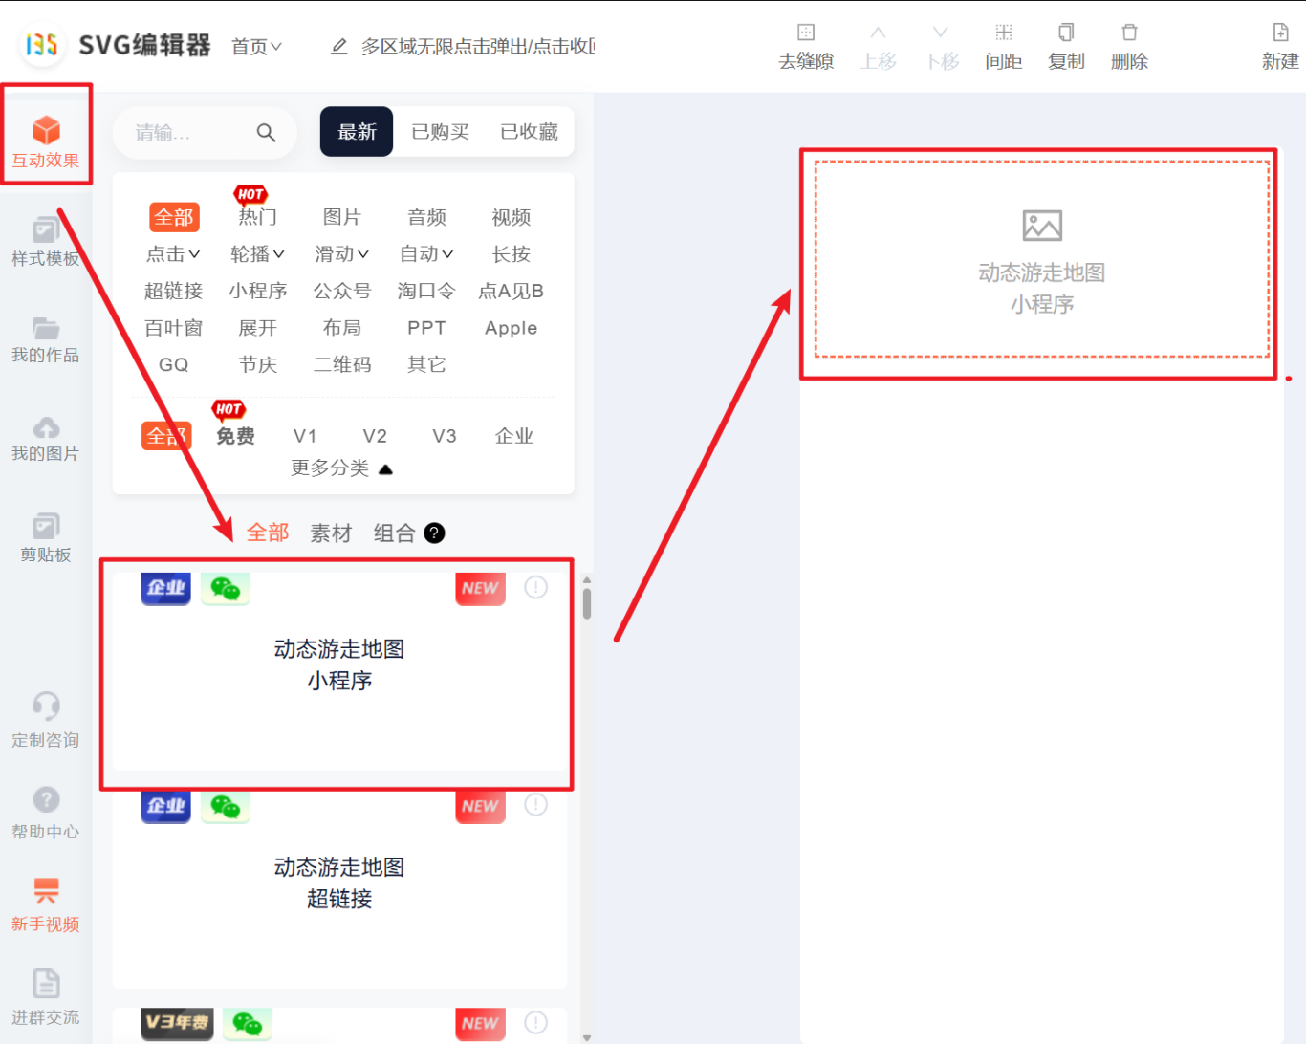The height and width of the screenshot is (1044, 1306).
Task: Filter by 图片 category
Action: [x=341, y=217]
